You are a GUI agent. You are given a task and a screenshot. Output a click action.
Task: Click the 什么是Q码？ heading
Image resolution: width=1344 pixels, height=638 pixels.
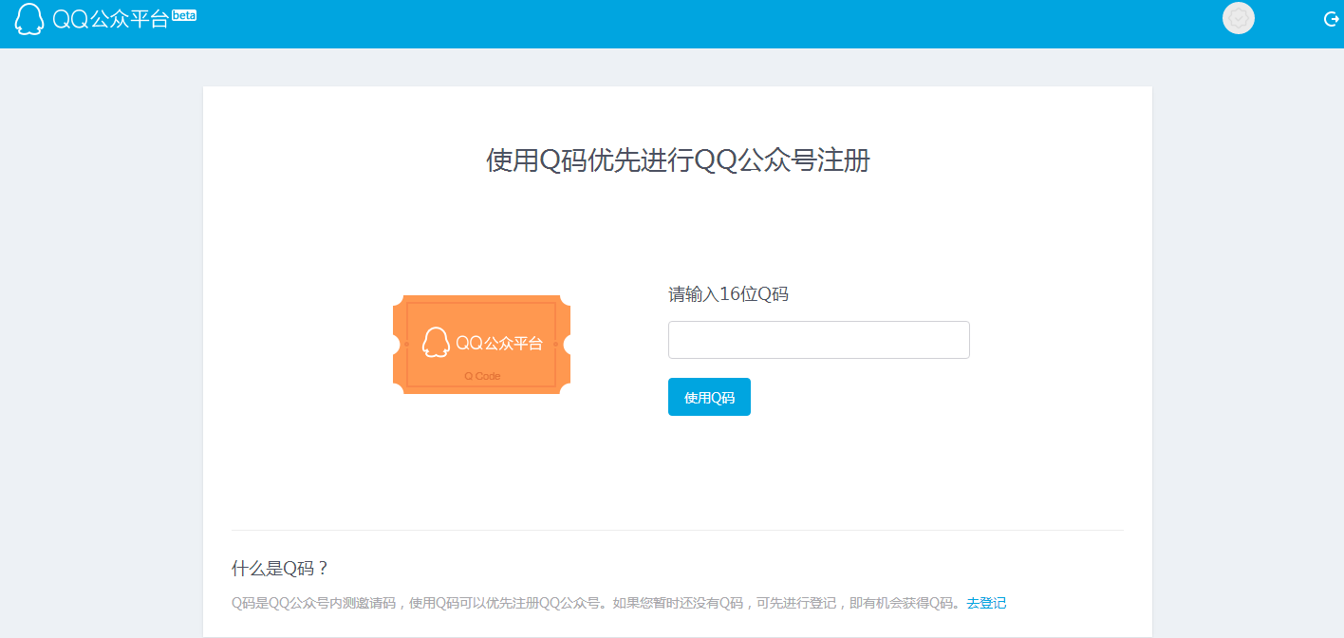(x=281, y=569)
